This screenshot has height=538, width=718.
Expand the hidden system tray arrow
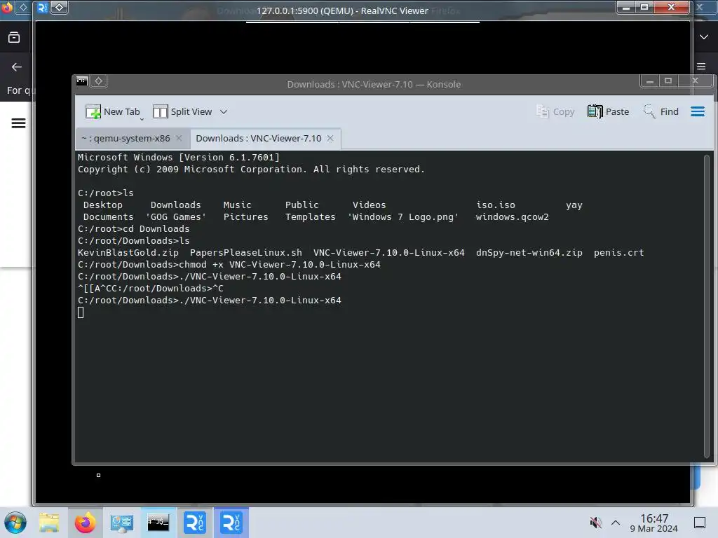616,523
